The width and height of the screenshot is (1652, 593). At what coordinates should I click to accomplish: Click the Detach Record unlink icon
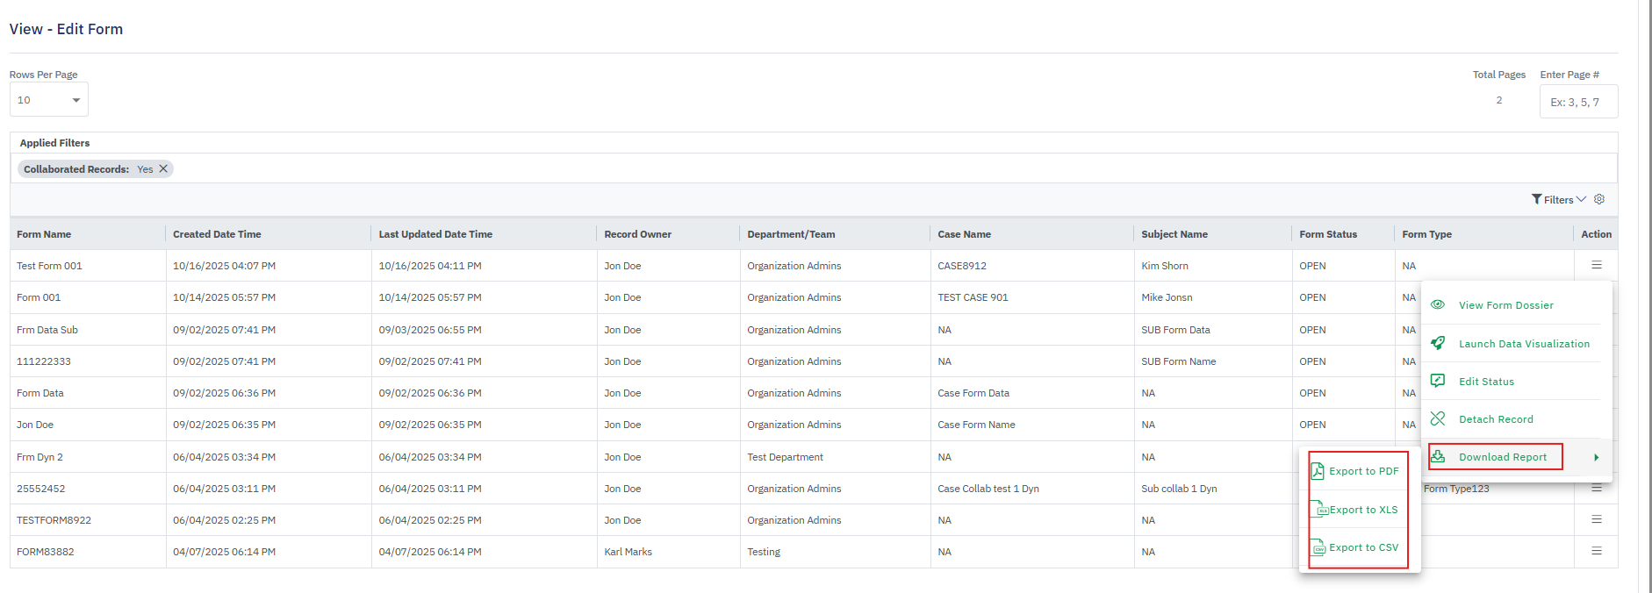(1438, 418)
